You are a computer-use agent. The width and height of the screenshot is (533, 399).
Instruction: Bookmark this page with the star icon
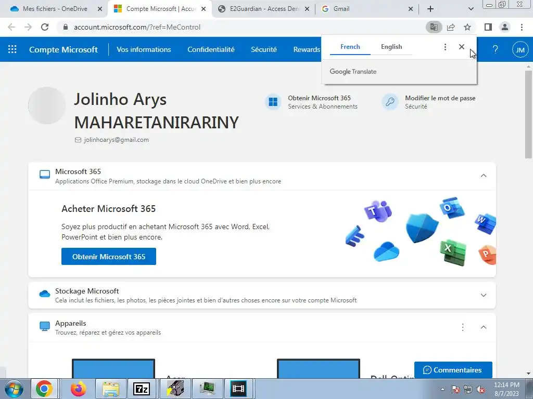coord(467,27)
